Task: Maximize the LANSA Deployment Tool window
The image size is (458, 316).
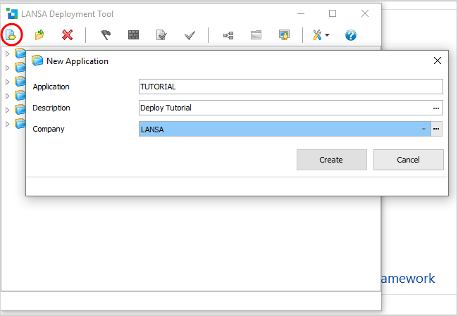Action: coord(333,13)
